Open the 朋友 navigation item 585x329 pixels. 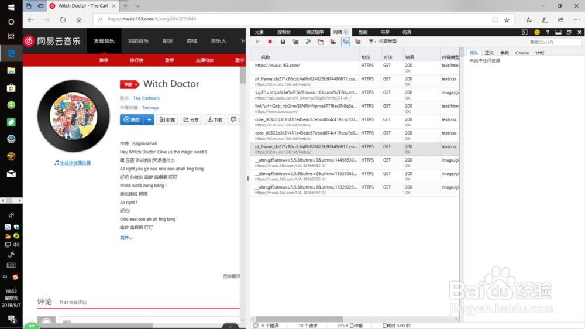tap(167, 41)
